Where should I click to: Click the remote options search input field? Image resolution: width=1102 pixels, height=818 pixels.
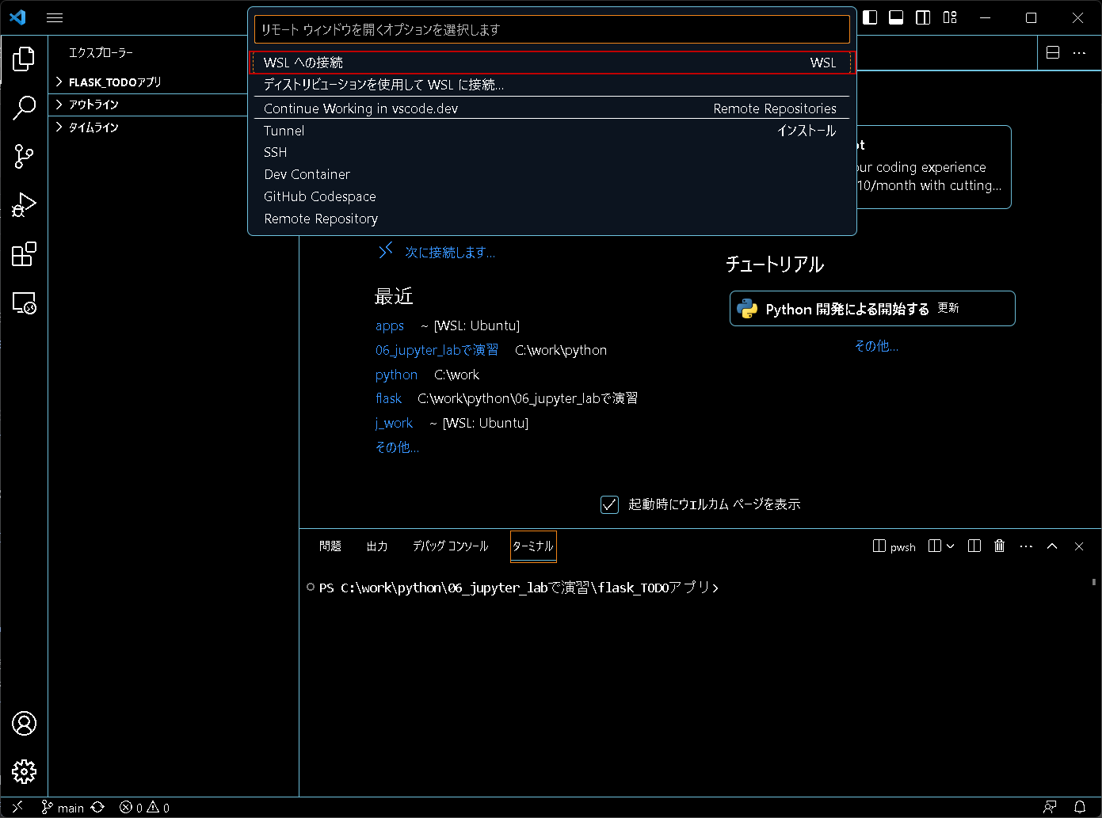coord(551,29)
